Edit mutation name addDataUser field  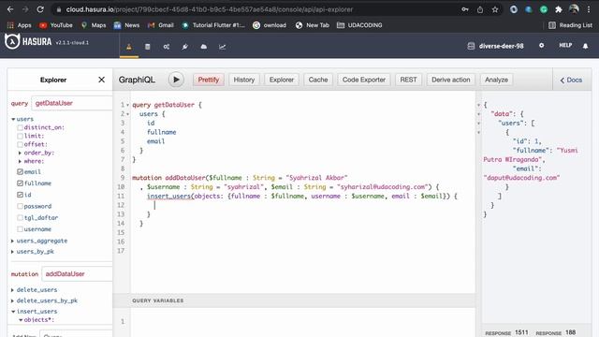pos(77,274)
